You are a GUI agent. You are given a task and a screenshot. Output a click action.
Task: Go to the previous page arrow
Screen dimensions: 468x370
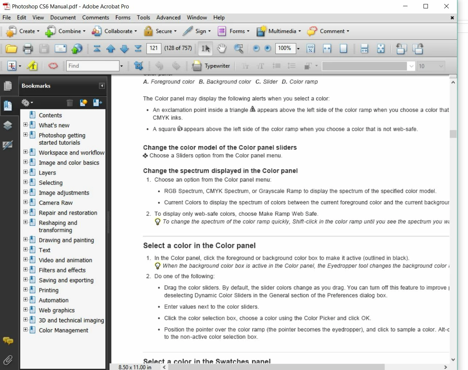pyautogui.click(x=111, y=48)
